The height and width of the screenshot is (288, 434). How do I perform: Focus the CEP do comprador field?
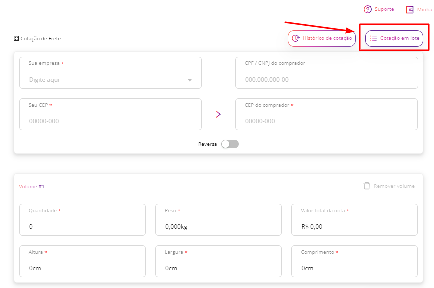[326, 114]
